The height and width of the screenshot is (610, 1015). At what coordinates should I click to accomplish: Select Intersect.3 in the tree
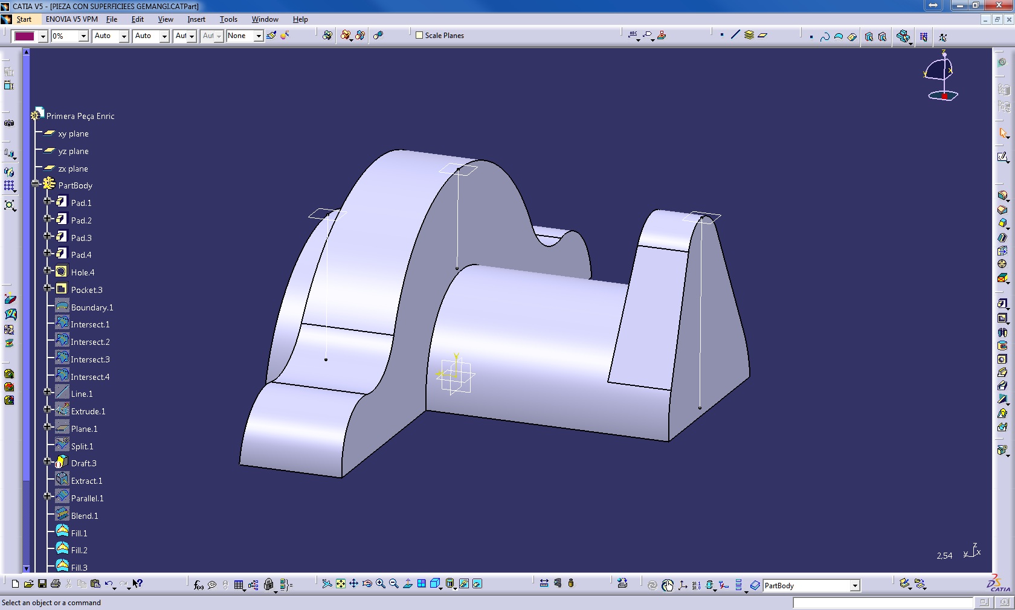click(x=90, y=359)
